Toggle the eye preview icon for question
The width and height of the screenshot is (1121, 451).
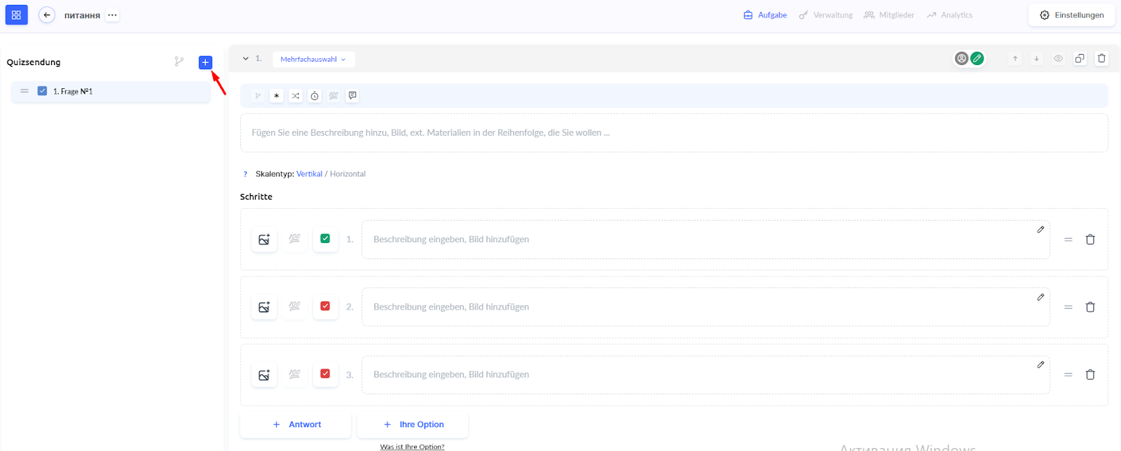click(1058, 59)
